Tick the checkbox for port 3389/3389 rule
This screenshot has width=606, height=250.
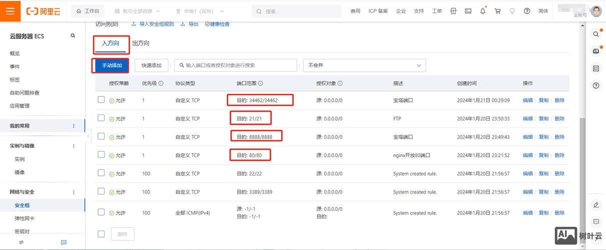[101, 191]
